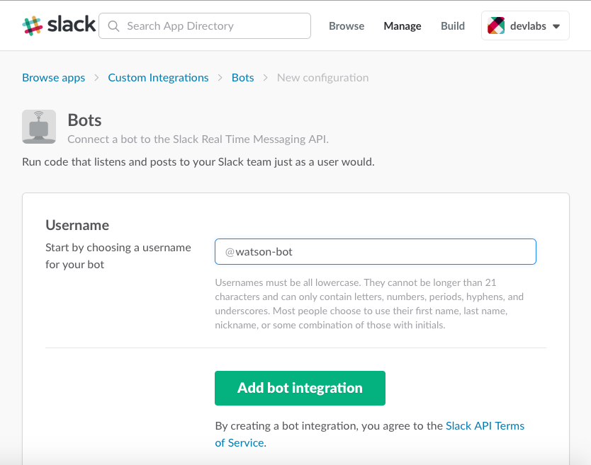Open the Browse menu

[347, 26]
